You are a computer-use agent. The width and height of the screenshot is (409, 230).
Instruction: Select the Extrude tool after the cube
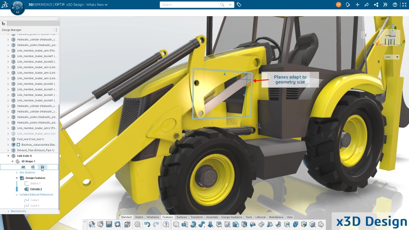184,224
